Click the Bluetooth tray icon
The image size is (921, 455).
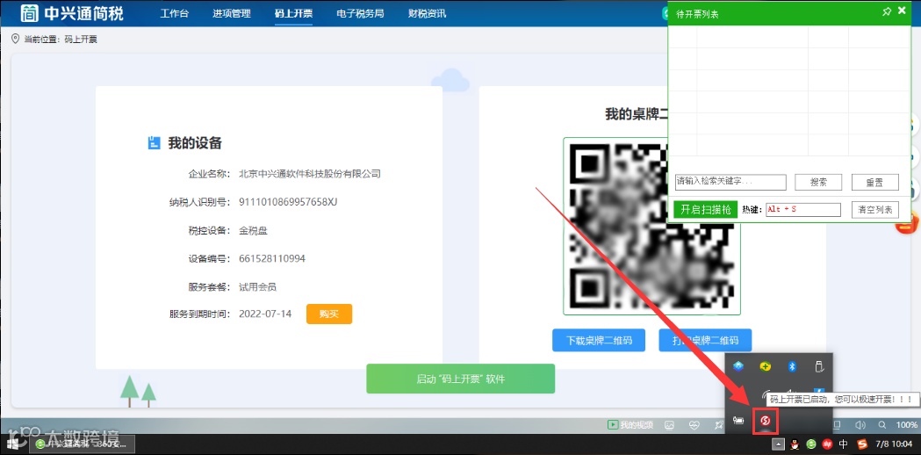point(791,367)
